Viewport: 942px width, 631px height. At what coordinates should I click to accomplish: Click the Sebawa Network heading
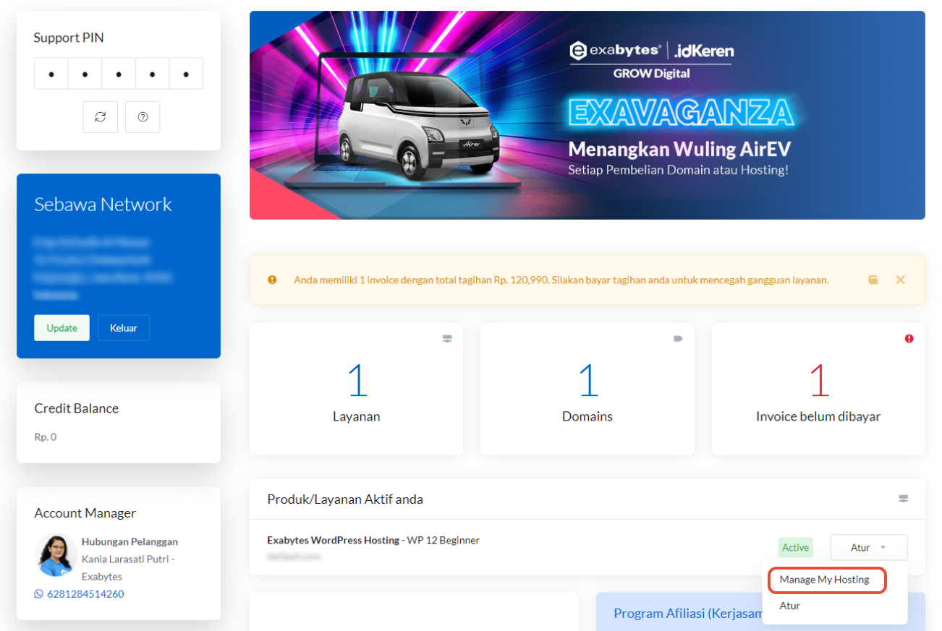[103, 205]
